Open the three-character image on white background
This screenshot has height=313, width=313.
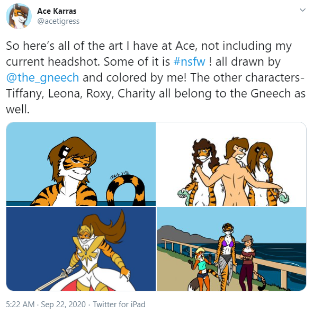(x=231, y=164)
